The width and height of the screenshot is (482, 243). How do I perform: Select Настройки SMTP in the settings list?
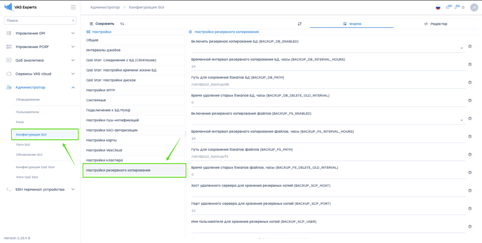101,90
